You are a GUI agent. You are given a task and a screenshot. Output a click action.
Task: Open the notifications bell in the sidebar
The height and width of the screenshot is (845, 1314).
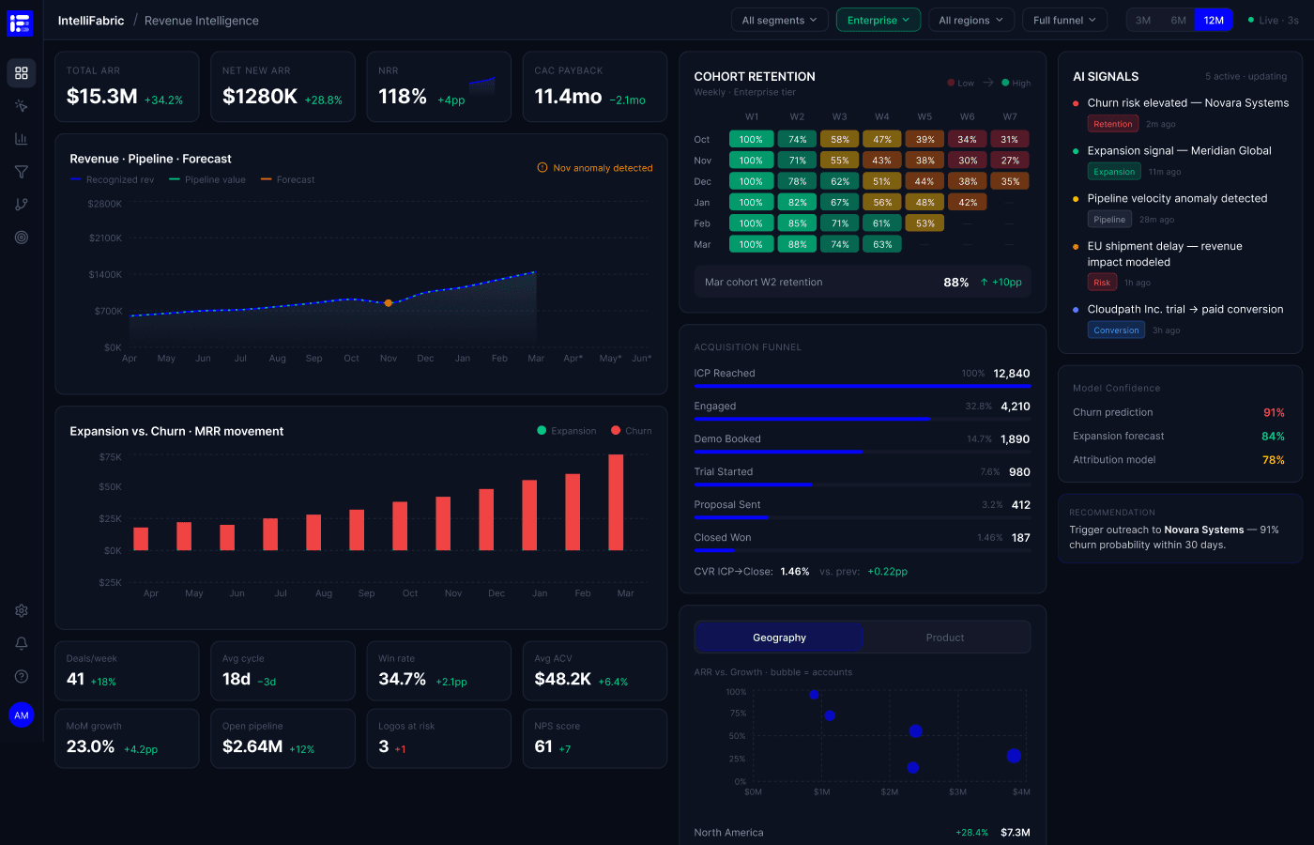tap(21, 643)
